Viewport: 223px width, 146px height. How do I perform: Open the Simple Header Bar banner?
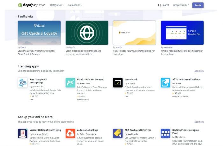pyautogui.click(x=182, y=33)
